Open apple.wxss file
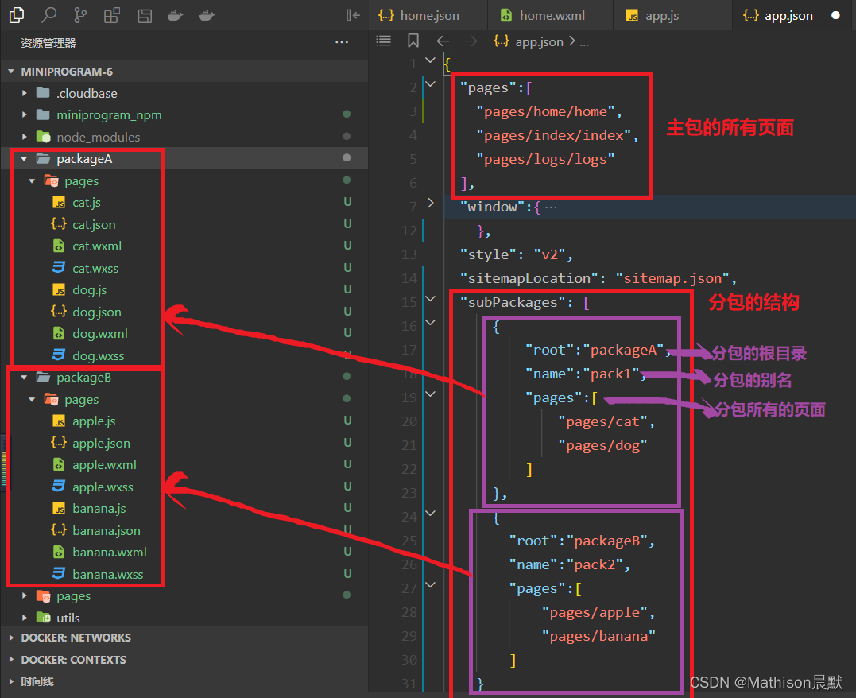 coord(184,487)
